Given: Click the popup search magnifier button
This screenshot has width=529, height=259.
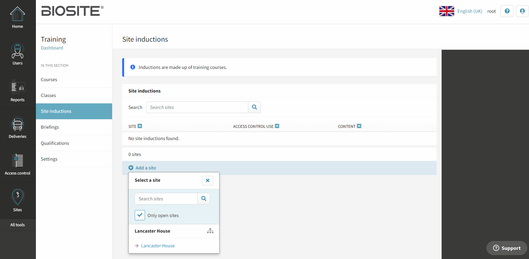Looking at the screenshot, I should pos(204,199).
